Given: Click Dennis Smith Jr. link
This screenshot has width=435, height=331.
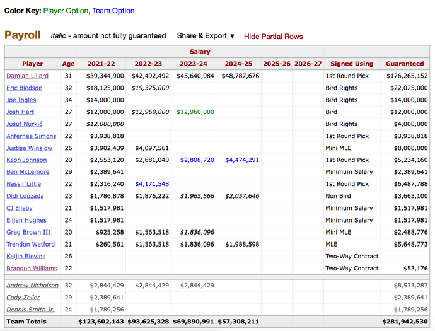Looking at the screenshot, I should 30,310.
